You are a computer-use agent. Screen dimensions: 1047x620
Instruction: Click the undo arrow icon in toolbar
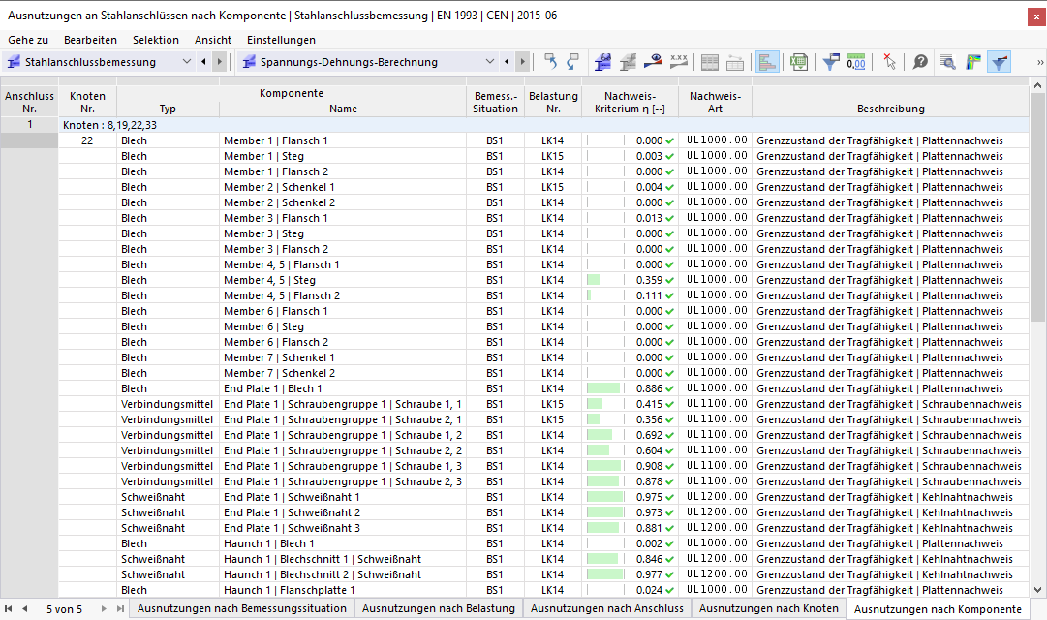pos(550,62)
